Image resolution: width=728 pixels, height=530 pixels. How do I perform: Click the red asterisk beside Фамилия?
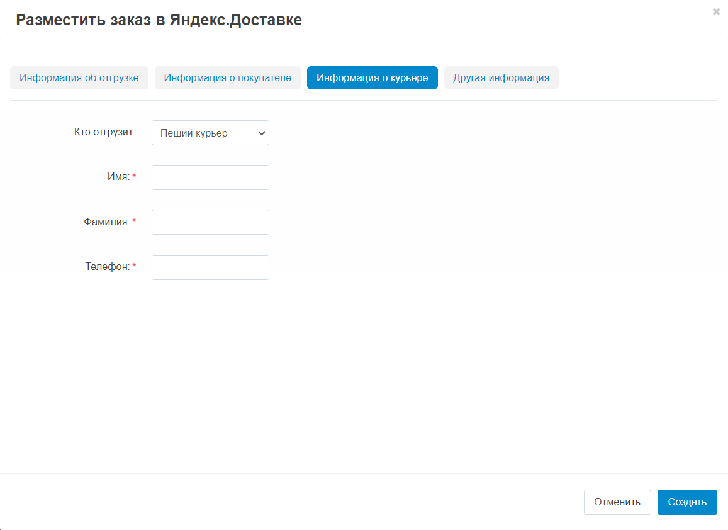[134, 222]
